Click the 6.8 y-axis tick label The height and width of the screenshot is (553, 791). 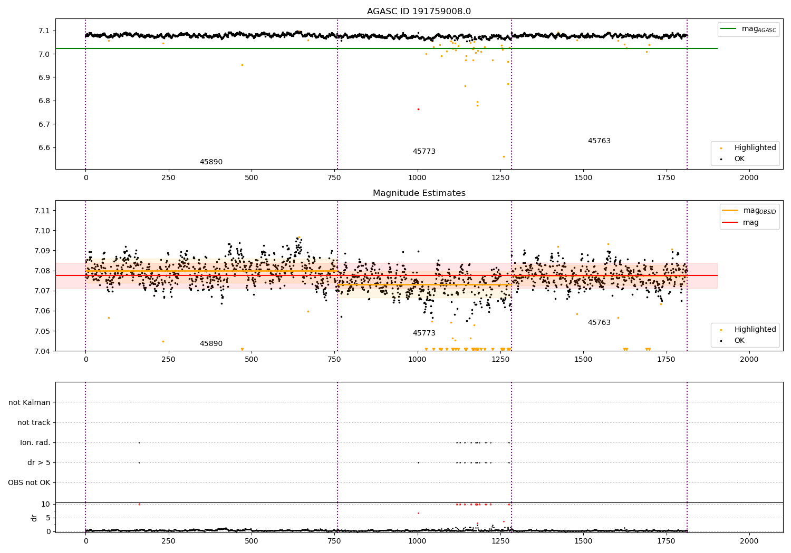(x=44, y=101)
